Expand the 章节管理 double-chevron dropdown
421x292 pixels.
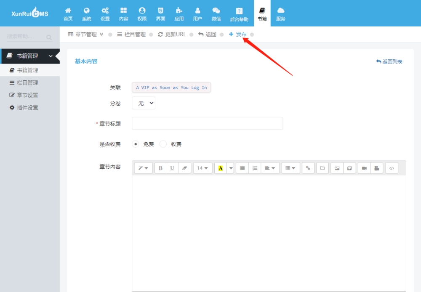tap(101, 35)
